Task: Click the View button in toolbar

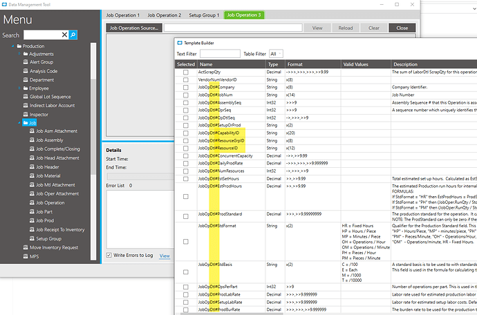Action: [x=317, y=28]
